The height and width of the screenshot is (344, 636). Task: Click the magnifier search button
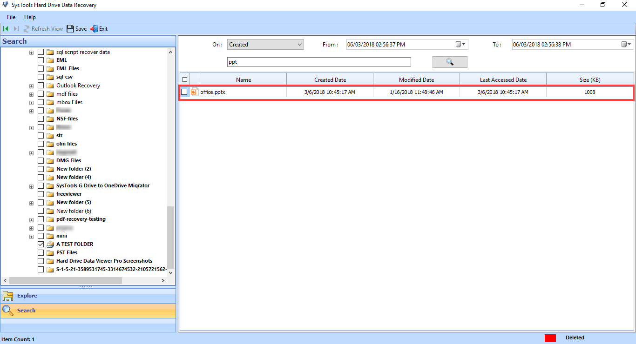tap(450, 62)
